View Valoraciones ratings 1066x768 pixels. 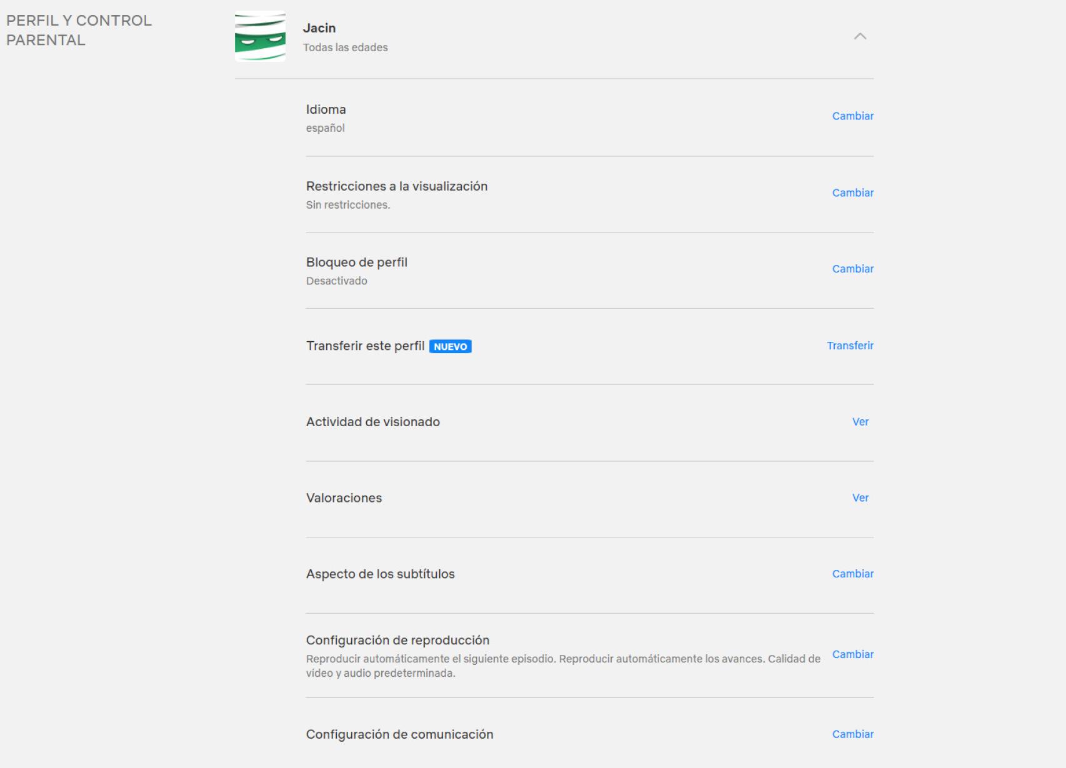point(860,499)
